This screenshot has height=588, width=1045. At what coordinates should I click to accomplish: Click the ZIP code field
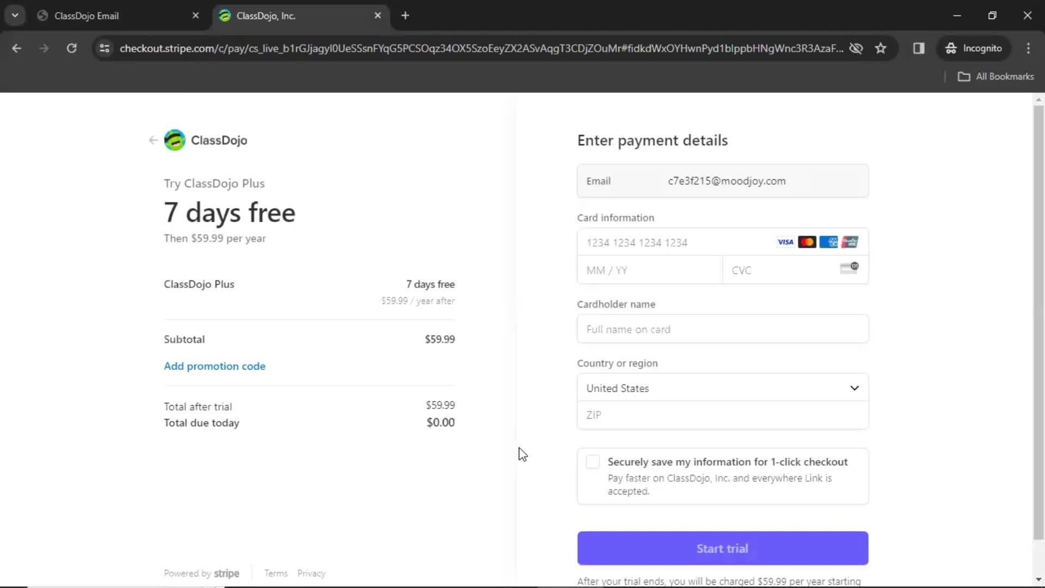point(723,415)
